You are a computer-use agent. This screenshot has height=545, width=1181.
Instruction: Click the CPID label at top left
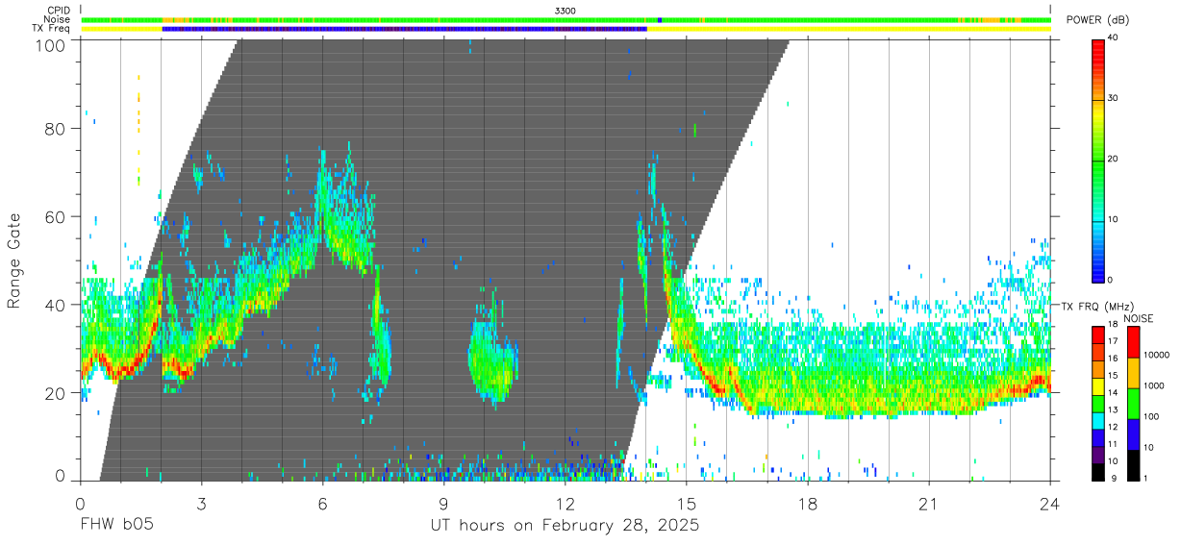59,10
